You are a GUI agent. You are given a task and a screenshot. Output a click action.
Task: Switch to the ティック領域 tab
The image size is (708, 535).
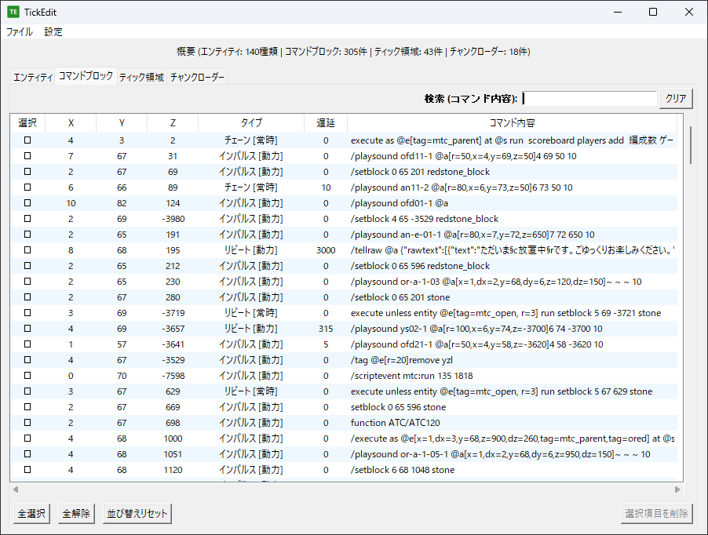click(142, 77)
